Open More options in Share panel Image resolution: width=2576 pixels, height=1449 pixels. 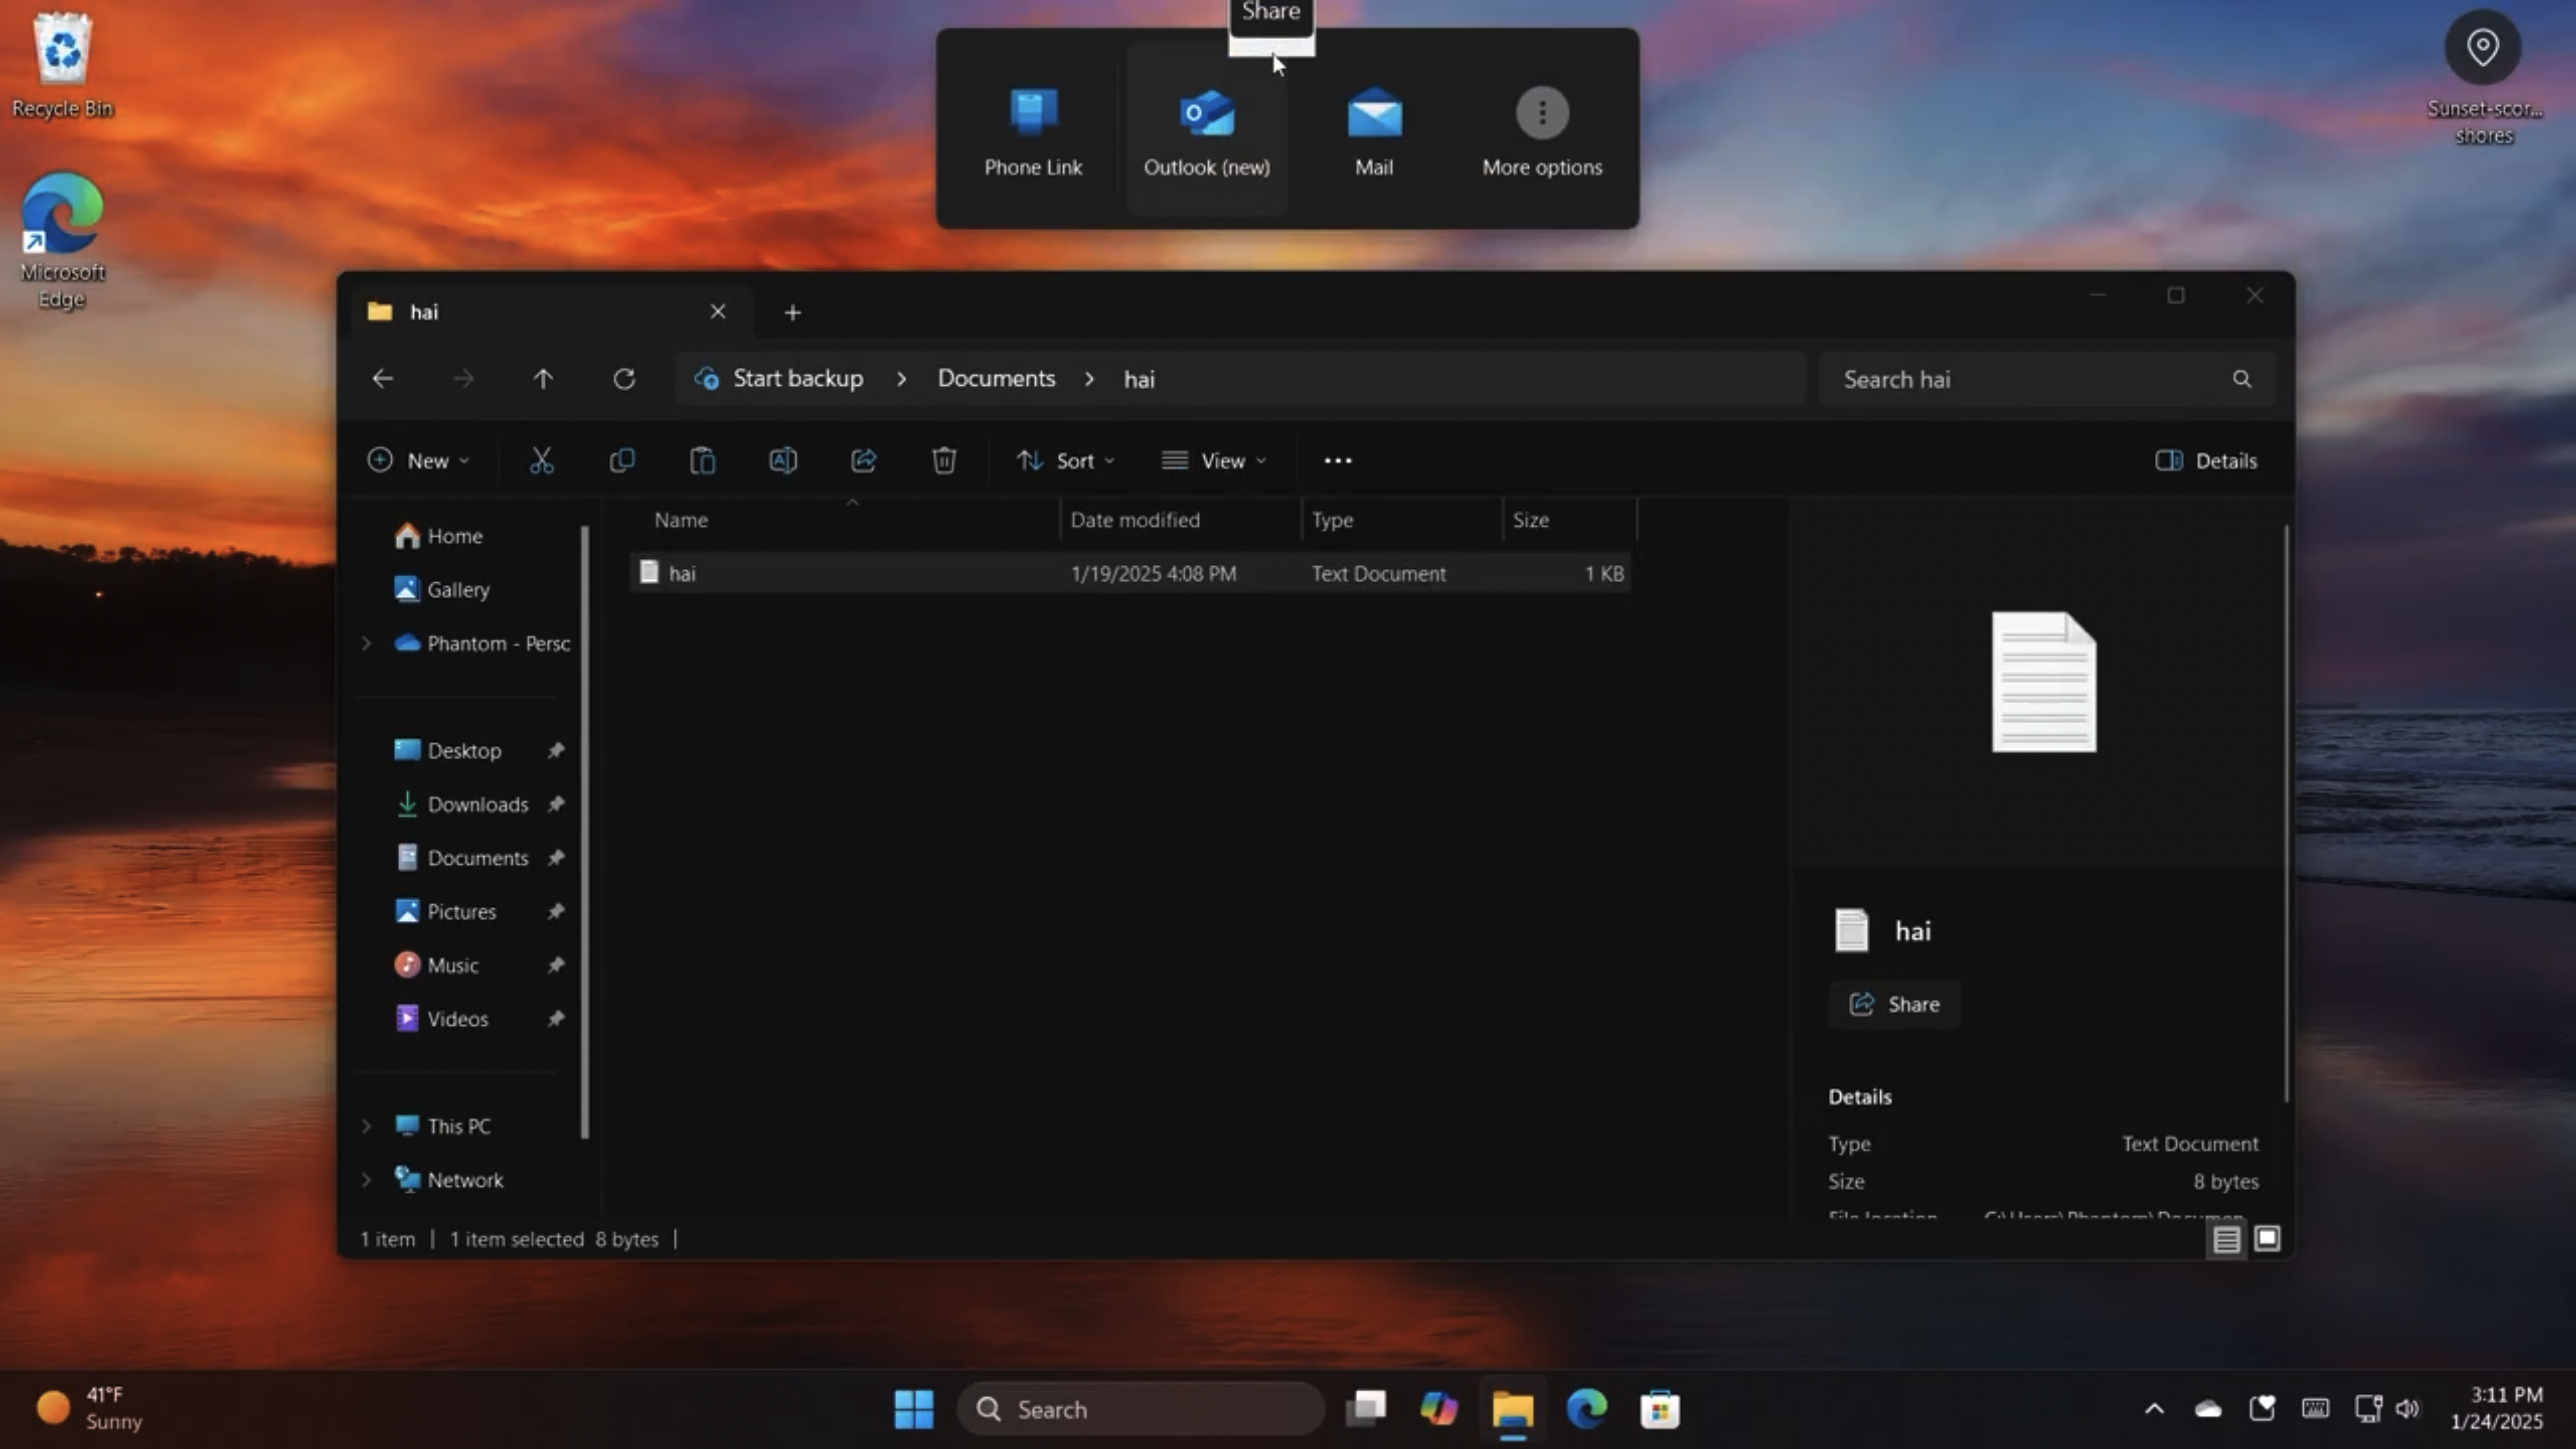point(1542,130)
